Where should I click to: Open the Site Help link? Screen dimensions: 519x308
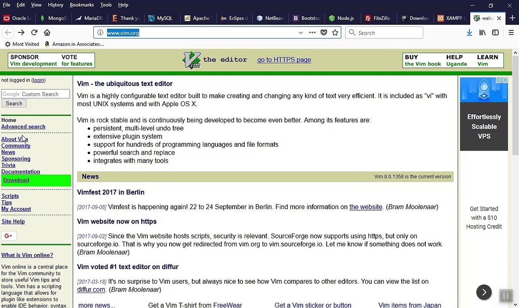(13, 222)
